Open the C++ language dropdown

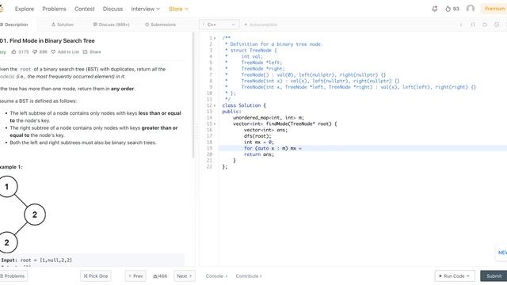coord(219,25)
